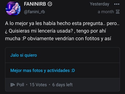
Task: Click the post line starting "A lo mejor"
Action: (x=62, y=23)
